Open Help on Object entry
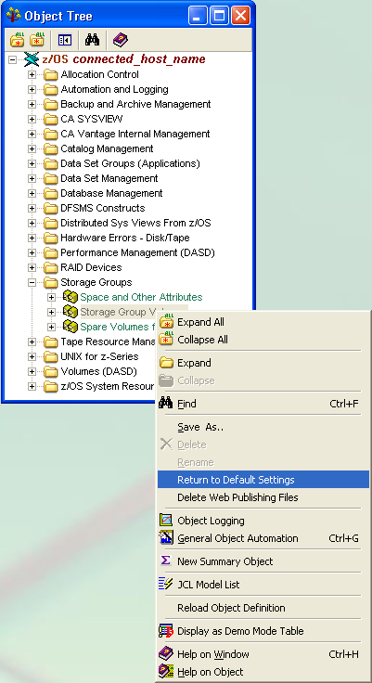This screenshot has height=683, width=372. [263, 672]
